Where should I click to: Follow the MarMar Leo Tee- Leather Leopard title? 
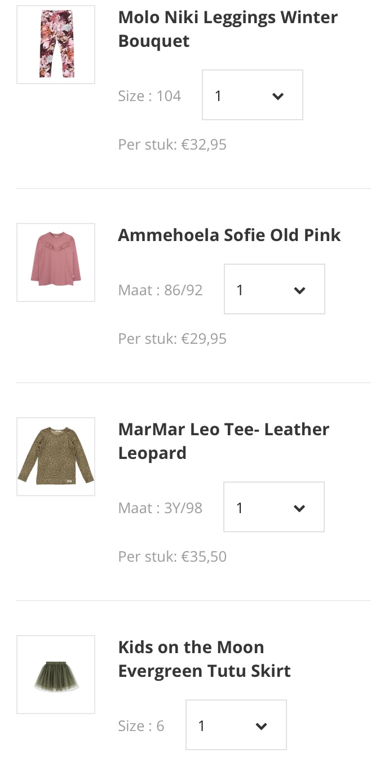(223, 441)
